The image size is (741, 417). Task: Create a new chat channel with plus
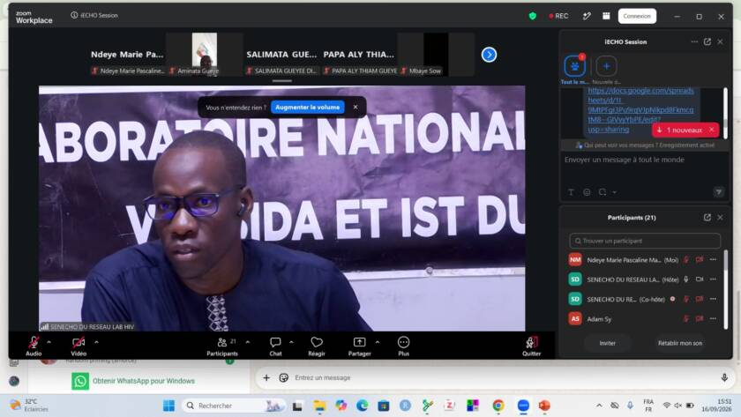(606, 66)
